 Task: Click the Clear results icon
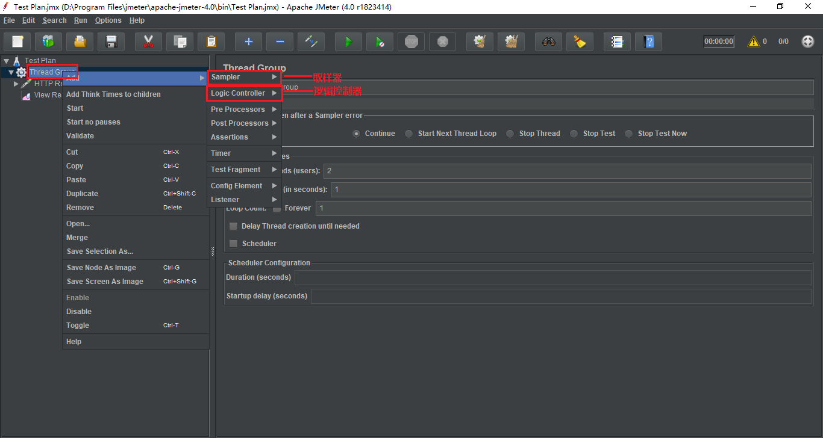(480, 42)
